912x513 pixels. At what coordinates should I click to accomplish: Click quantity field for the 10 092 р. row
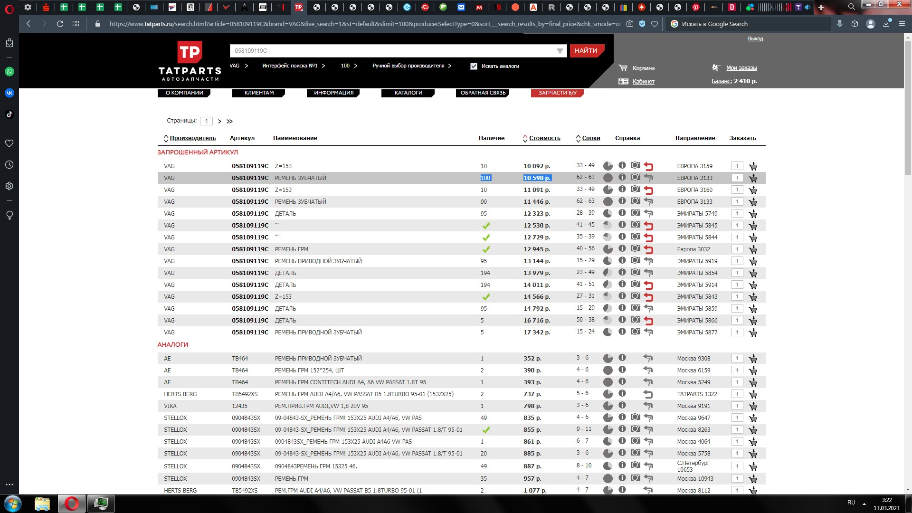pos(737,166)
